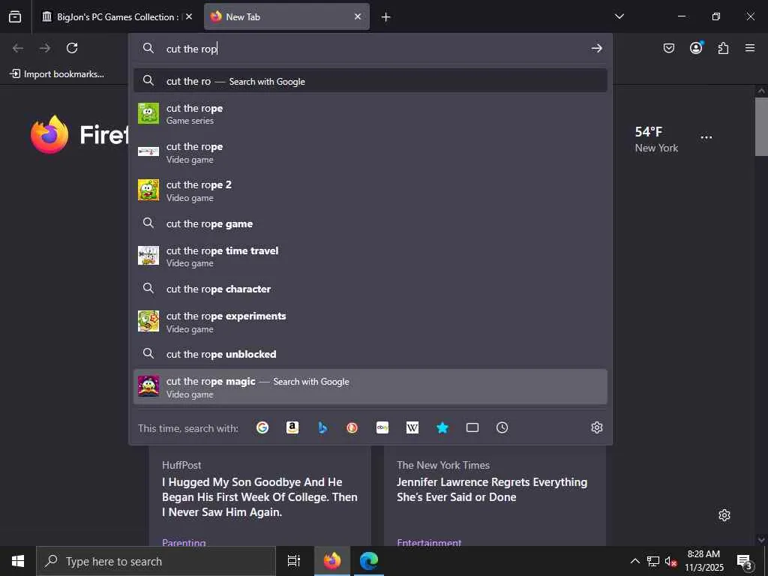768x576 pixels.
Task: Close the BigJon's PC Games Collection tab
Action: click(x=189, y=16)
